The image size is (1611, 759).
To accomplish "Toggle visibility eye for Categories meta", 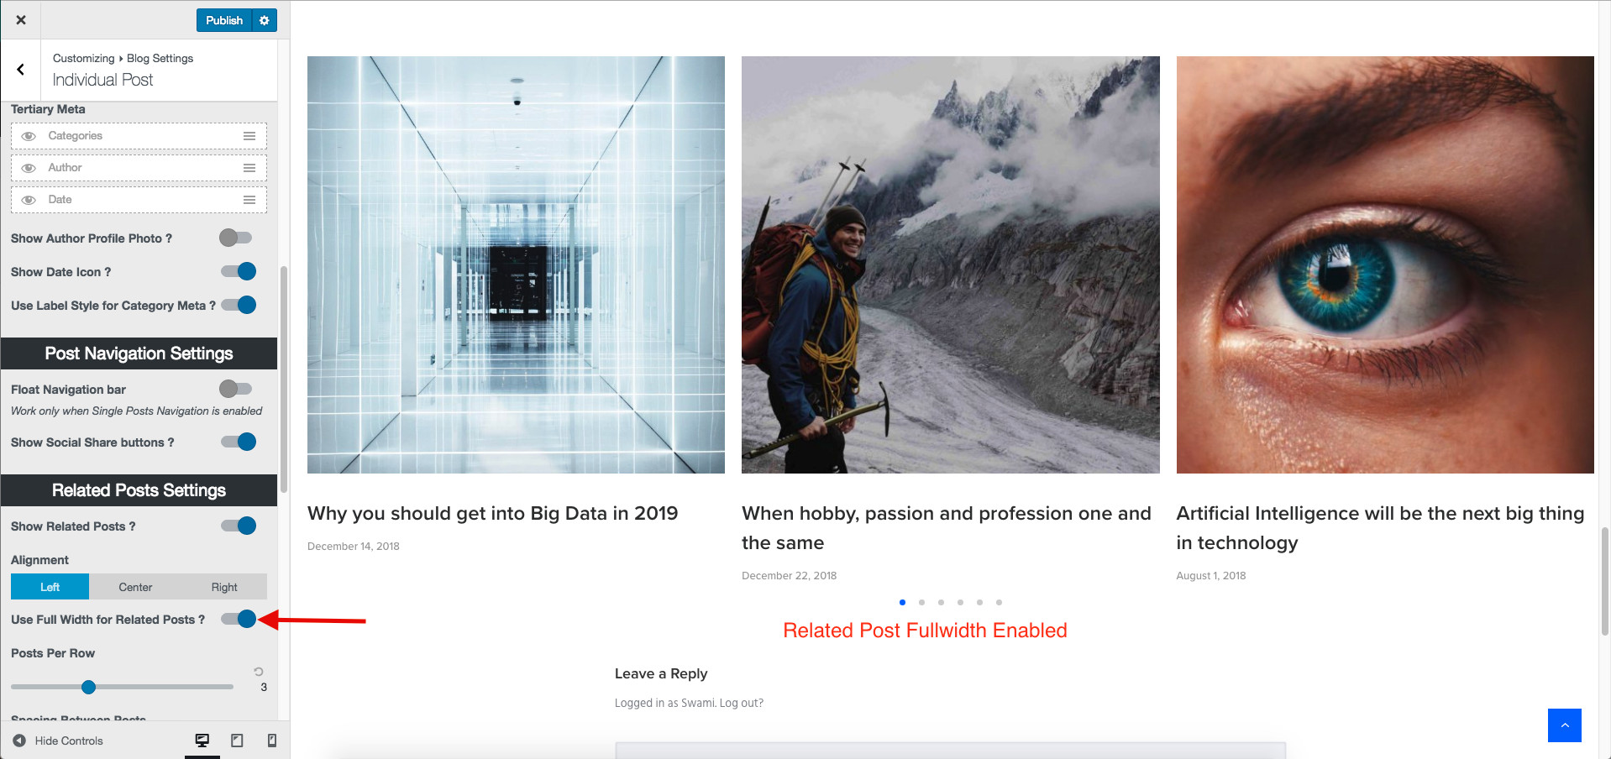I will (29, 136).
